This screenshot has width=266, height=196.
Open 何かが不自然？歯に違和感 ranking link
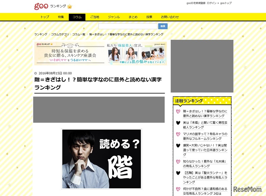tap(205, 191)
